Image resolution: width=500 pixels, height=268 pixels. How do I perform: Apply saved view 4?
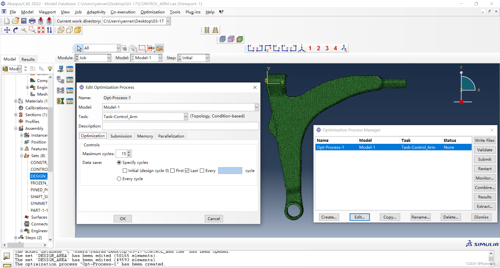click(335, 48)
